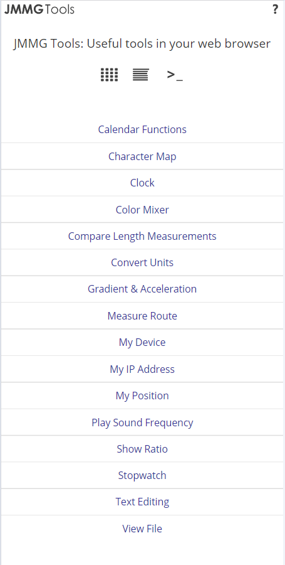Open help via the question mark icon
Image resolution: width=285 pixels, height=565 pixels.
(x=276, y=9)
